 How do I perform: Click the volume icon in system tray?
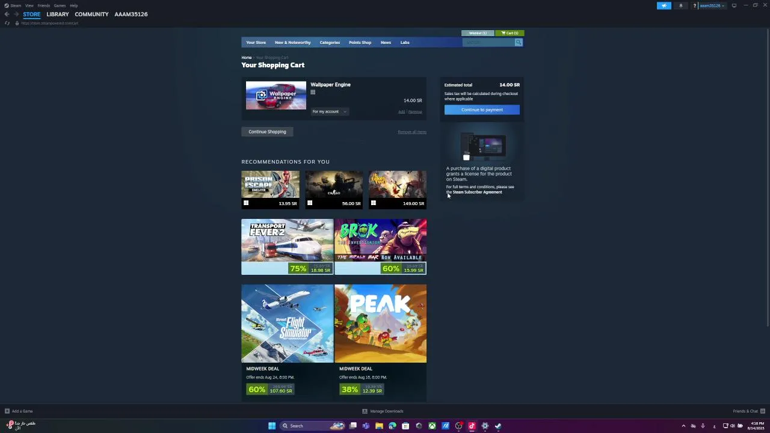click(733, 426)
